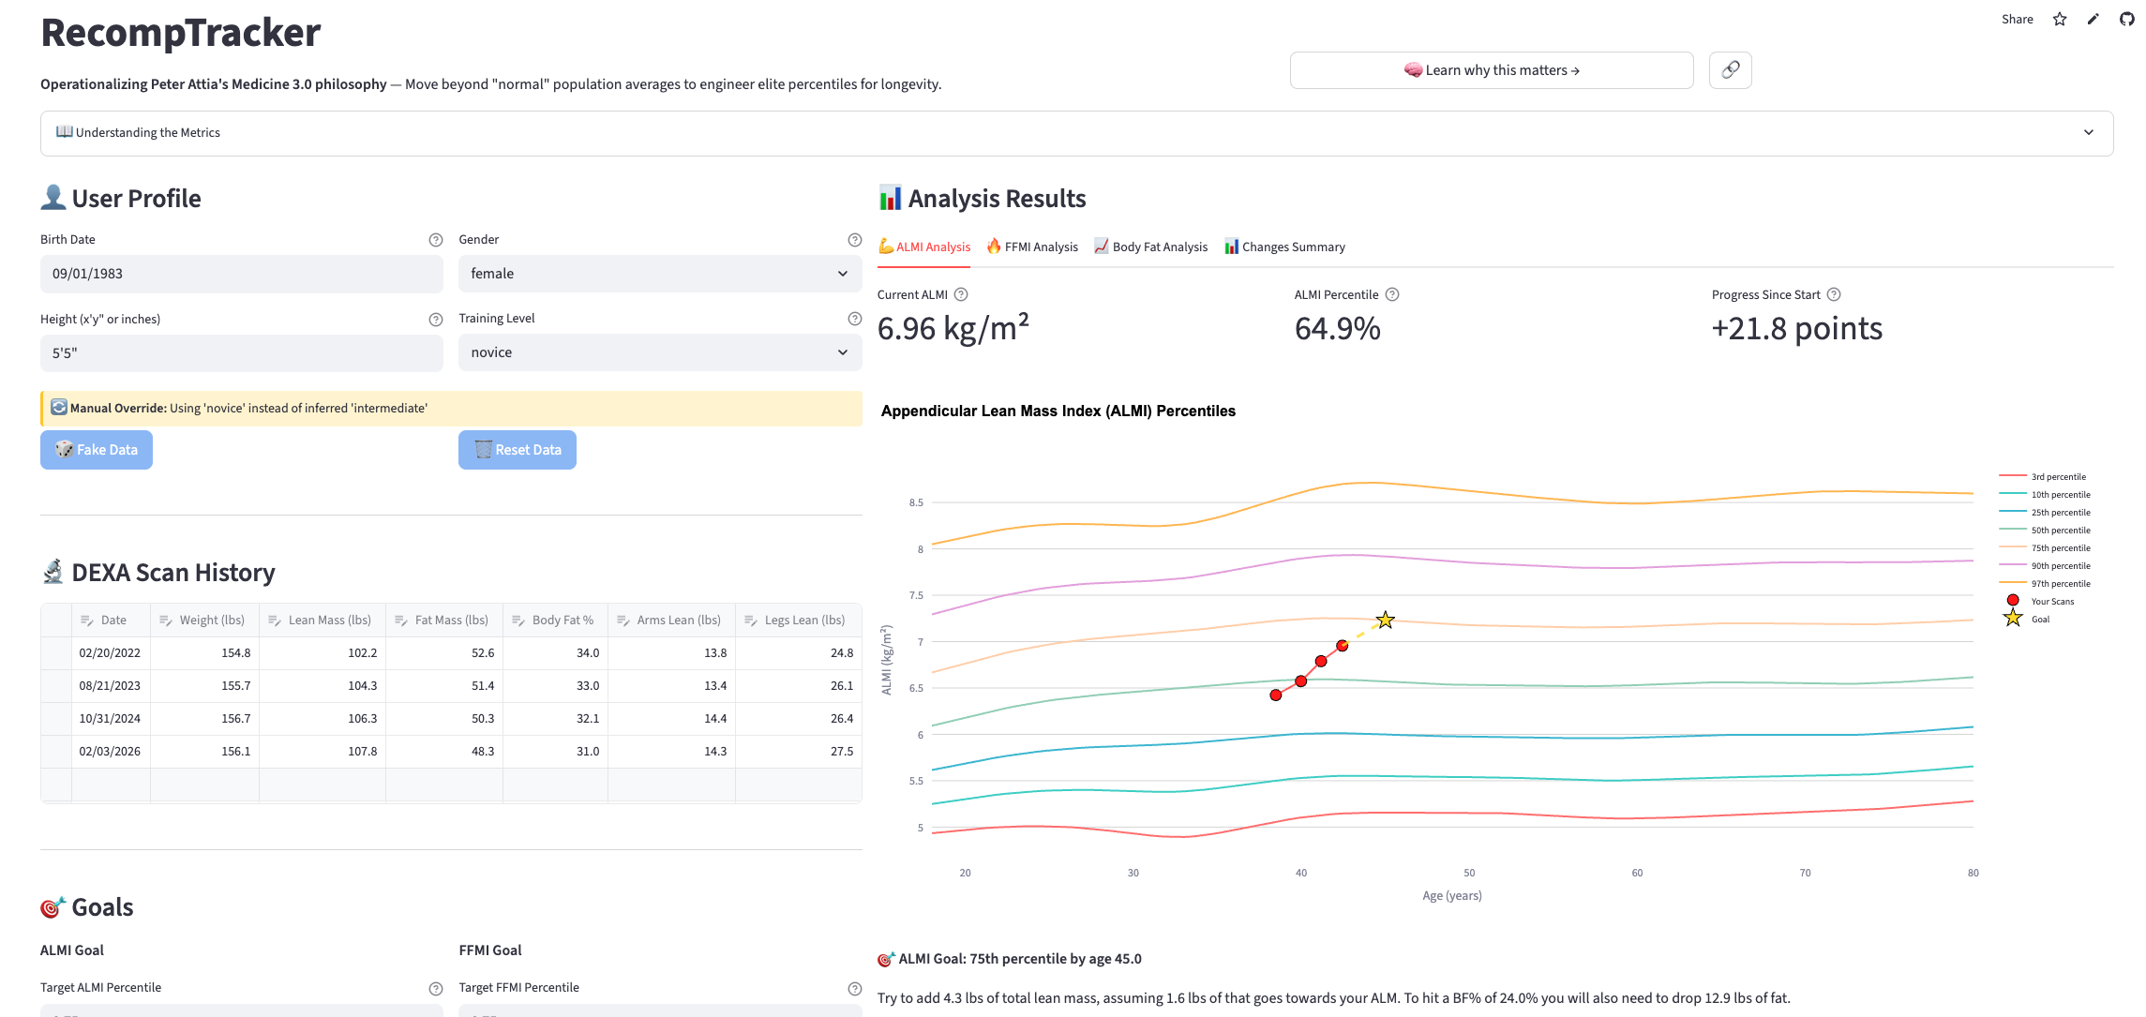Screen dimensions: 2146x1017
Task: Click the star favorite icon
Action: coord(2060,19)
